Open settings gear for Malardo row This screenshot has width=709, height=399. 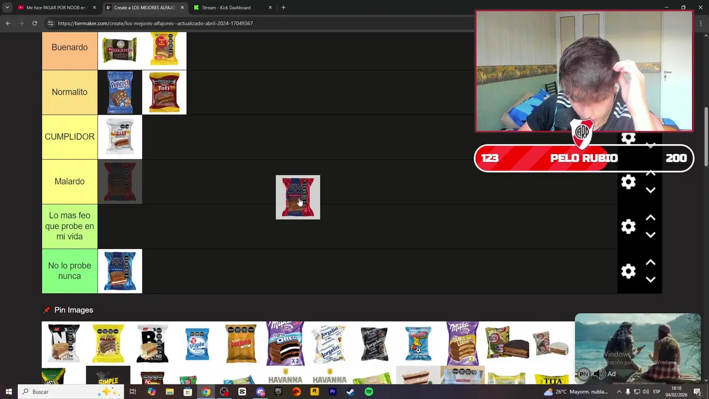[x=628, y=182]
